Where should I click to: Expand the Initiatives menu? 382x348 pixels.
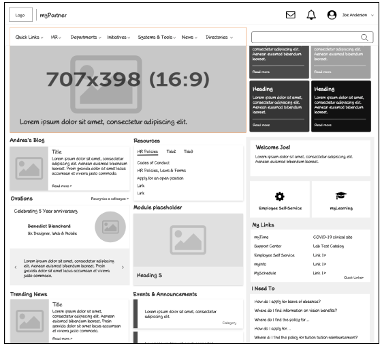(x=118, y=38)
